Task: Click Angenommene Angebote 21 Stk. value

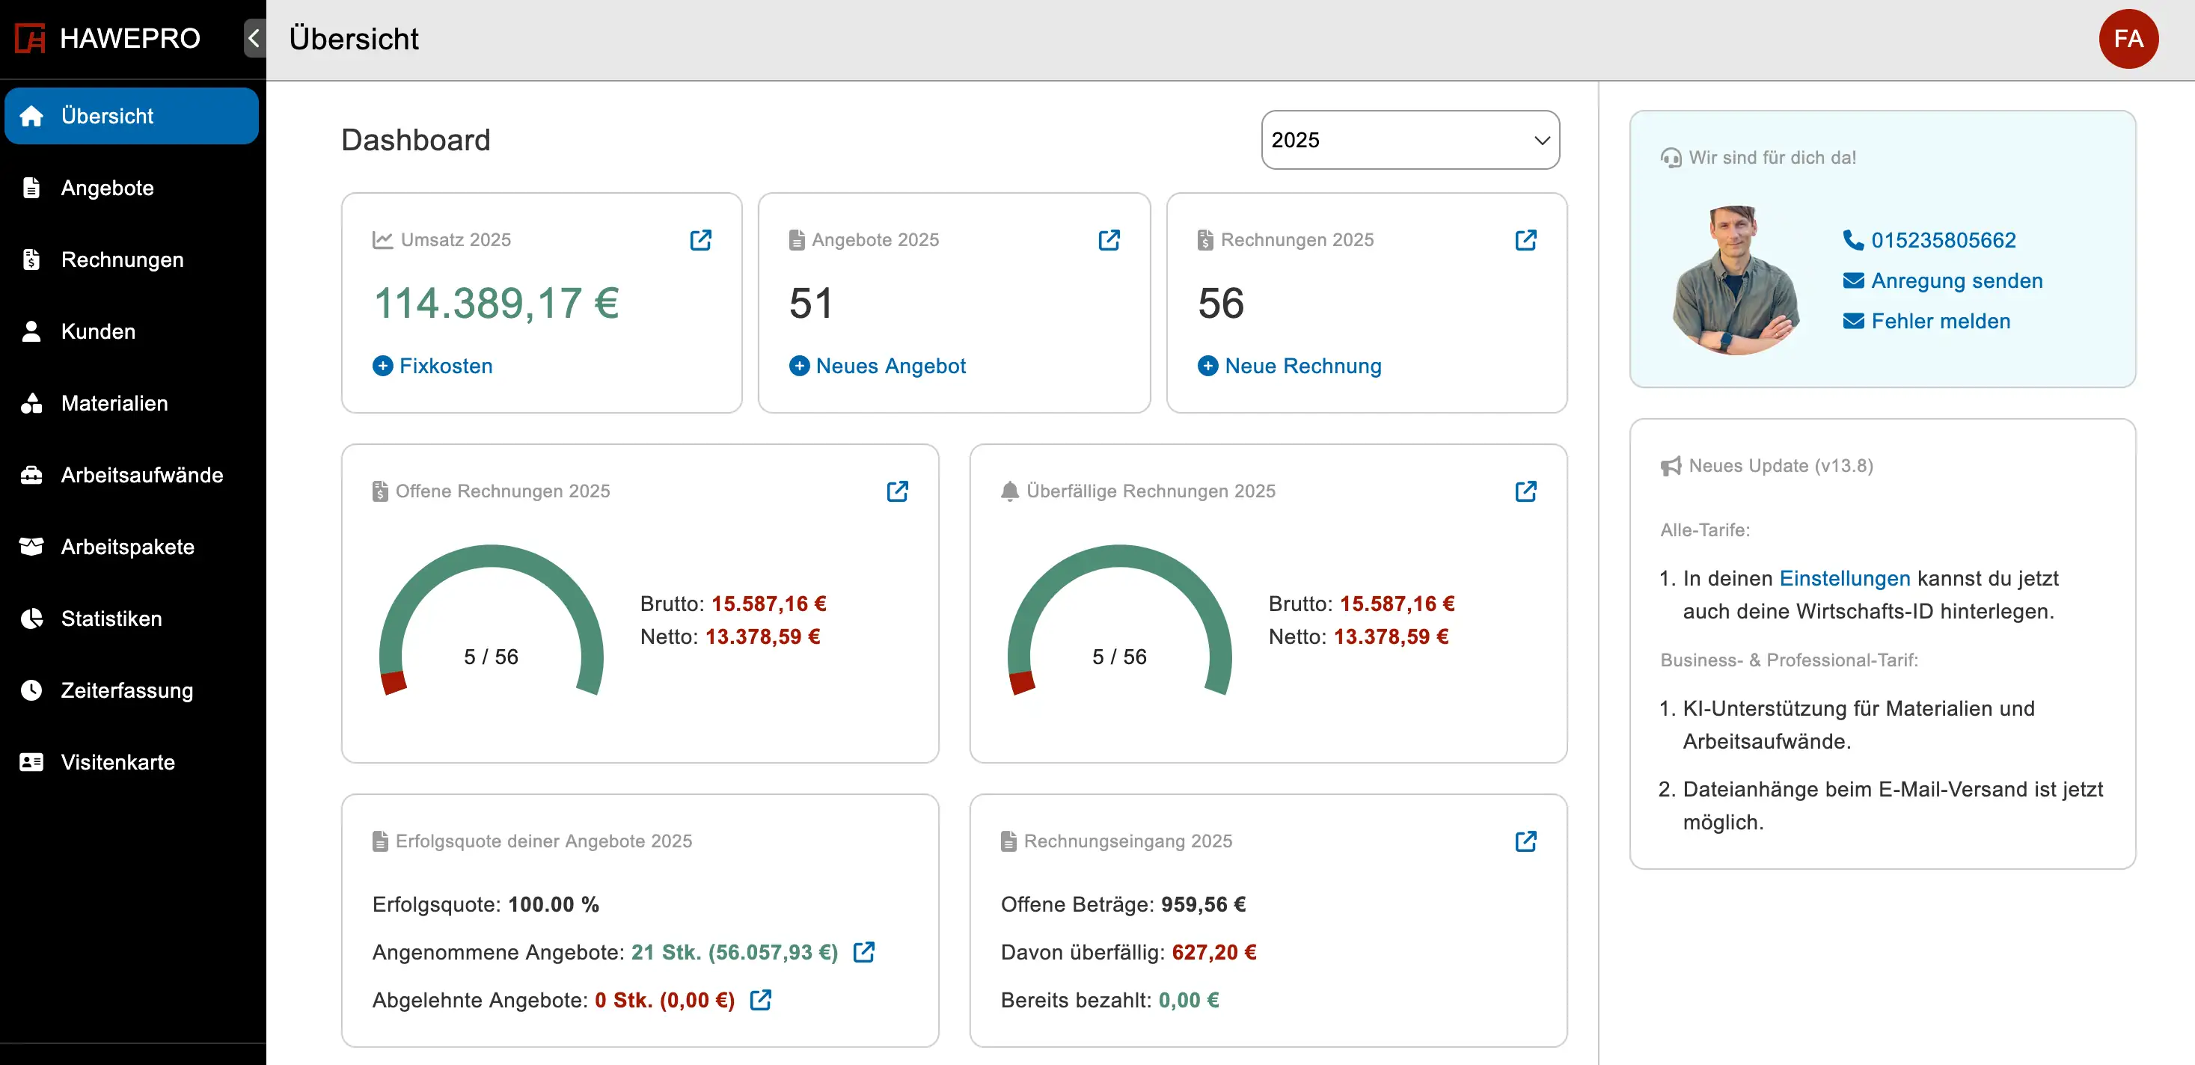Action: pos(735,951)
